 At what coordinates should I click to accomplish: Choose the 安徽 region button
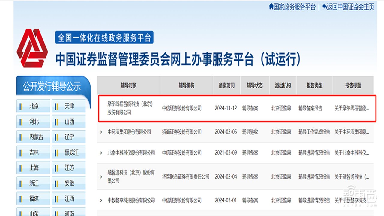tap(69, 183)
